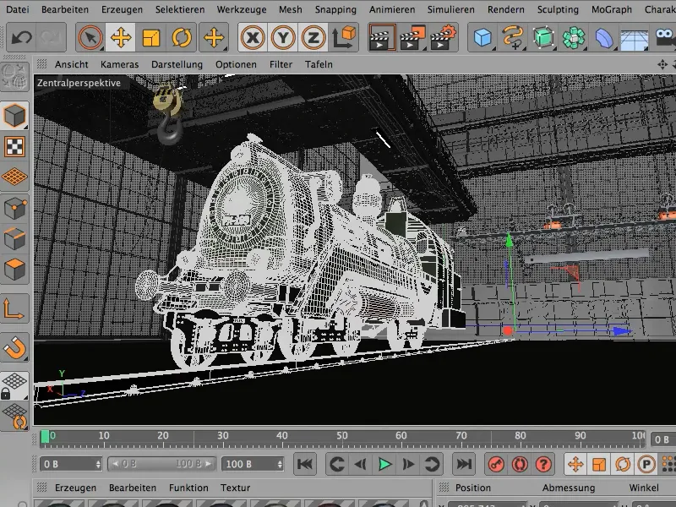Toggle locked workplane grid icon
Viewport: 676px width, 507px height.
point(14,386)
